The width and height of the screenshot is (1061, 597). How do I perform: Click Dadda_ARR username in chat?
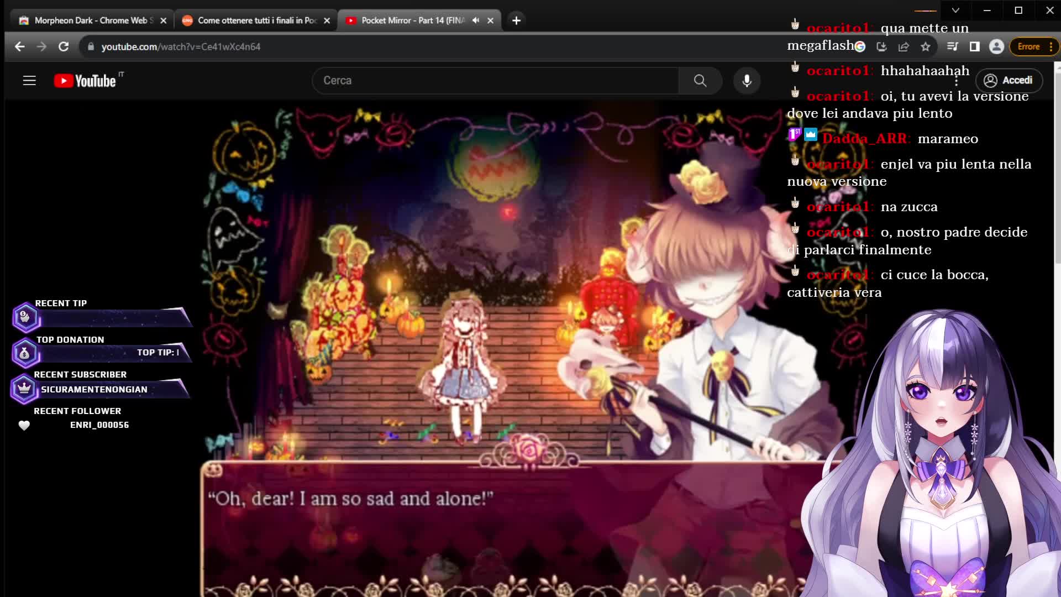coord(864,139)
